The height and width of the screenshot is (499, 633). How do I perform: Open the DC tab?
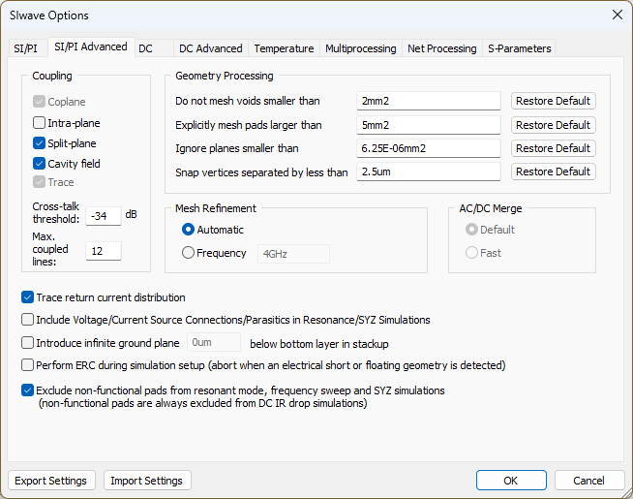[x=153, y=48]
